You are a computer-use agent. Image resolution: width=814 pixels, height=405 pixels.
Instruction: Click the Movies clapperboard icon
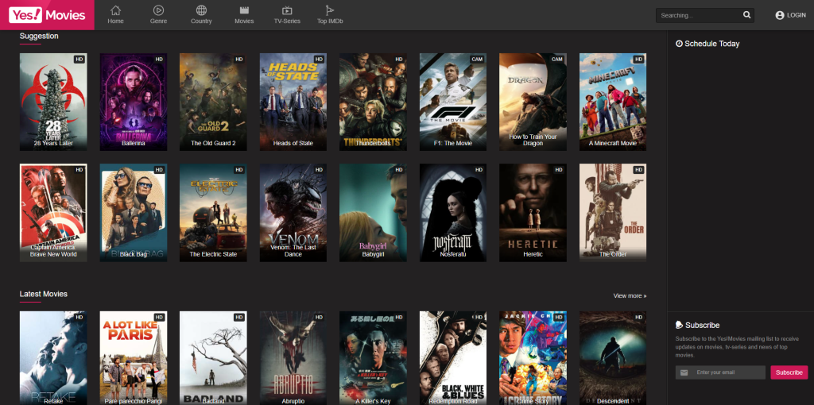tap(244, 10)
